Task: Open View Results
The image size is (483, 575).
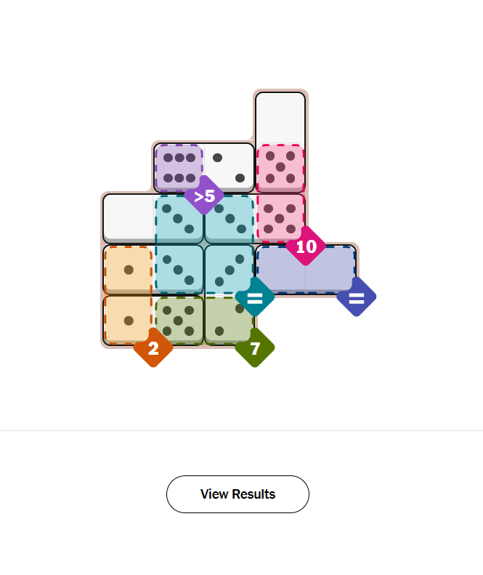Action: point(238,494)
